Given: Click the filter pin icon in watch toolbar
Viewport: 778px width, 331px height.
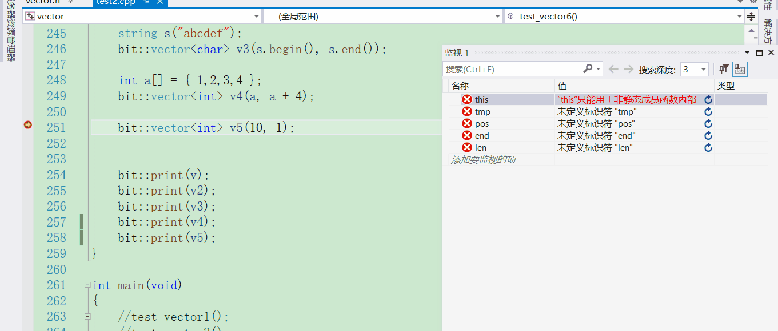Looking at the screenshot, I should pos(724,70).
